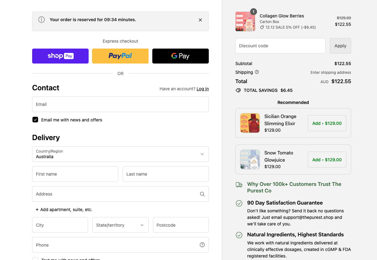Click the address search magnifier icon
This screenshot has width=377, height=260.
coord(202,194)
